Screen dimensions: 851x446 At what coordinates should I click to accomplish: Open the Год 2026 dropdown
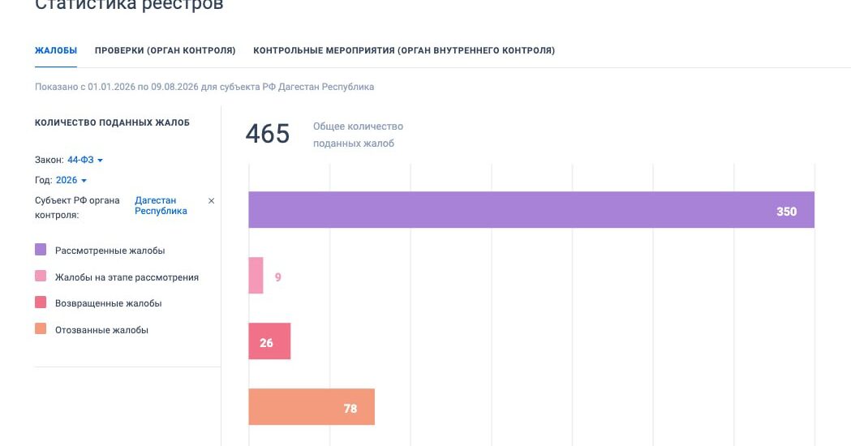point(71,180)
